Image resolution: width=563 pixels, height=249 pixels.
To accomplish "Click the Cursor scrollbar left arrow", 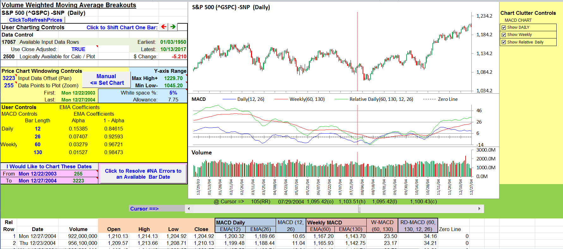I will click(x=189, y=209).
